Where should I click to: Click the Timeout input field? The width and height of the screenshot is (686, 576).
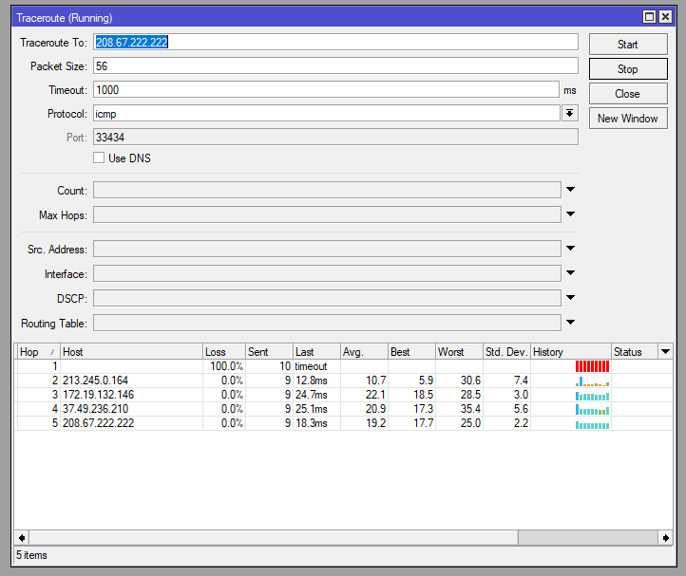[x=326, y=89]
